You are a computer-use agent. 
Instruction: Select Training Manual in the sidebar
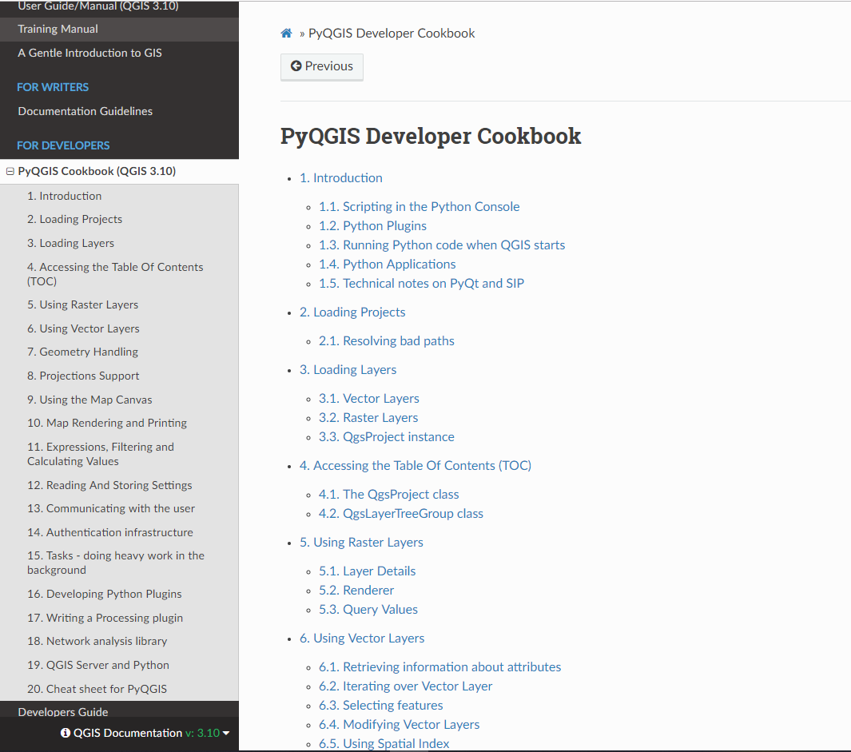coord(58,28)
